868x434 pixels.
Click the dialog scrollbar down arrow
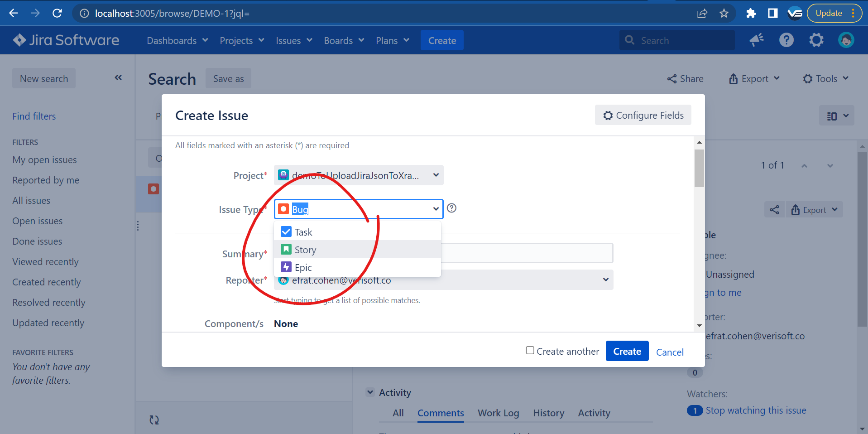699,325
